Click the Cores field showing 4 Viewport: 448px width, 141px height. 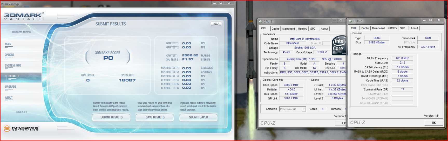(323, 109)
